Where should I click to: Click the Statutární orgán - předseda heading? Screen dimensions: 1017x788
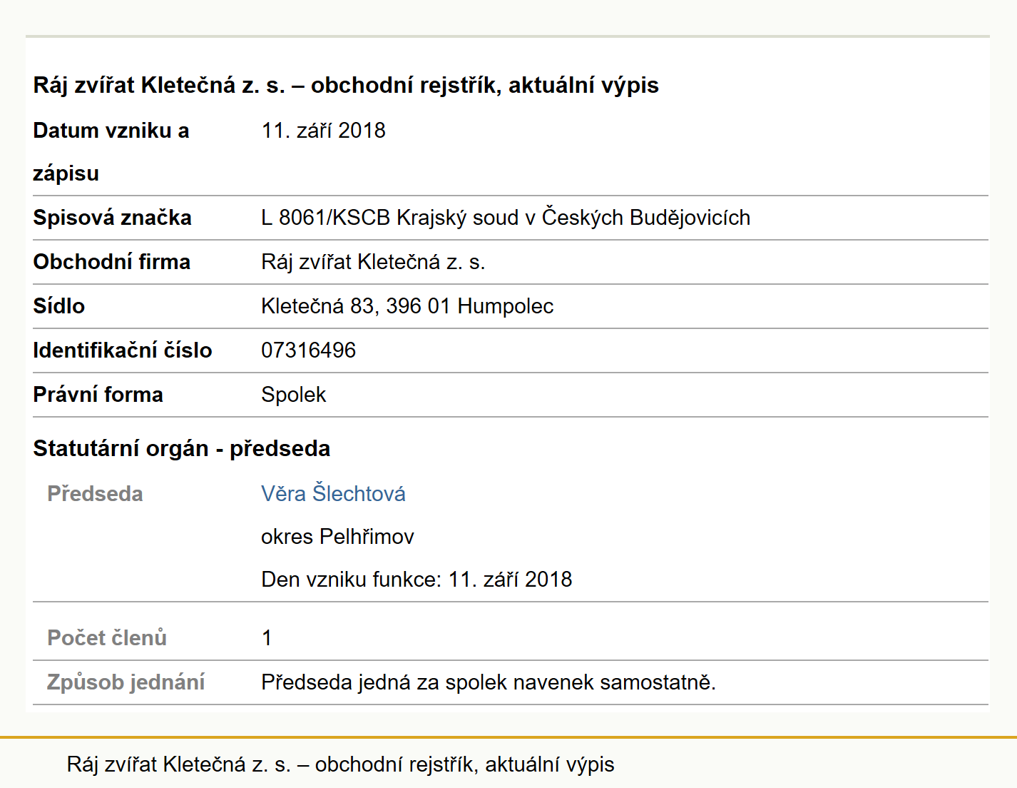click(x=181, y=448)
